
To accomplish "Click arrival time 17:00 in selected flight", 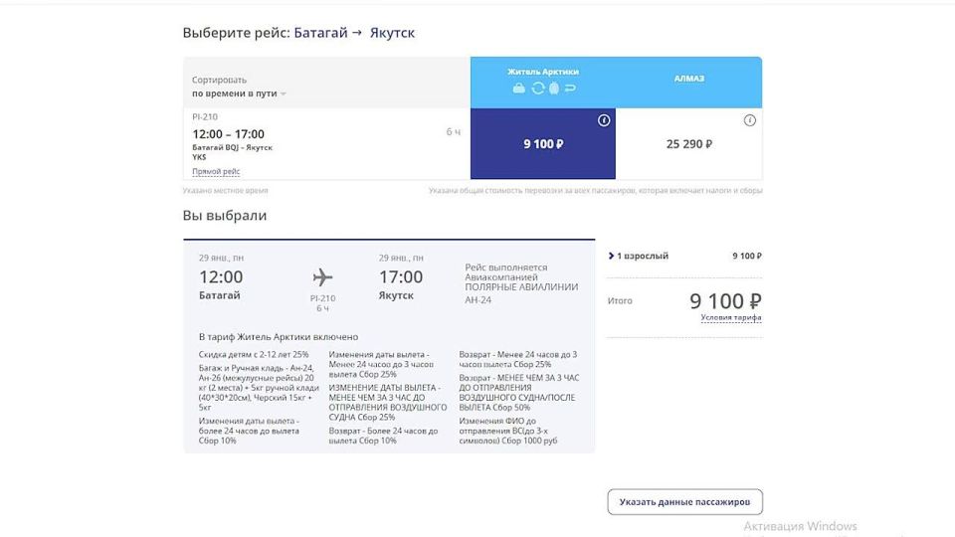I will coord(401,277).
